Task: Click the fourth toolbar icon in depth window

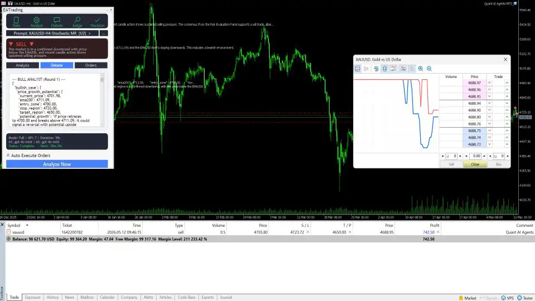Action: click(x=385, y=69)
